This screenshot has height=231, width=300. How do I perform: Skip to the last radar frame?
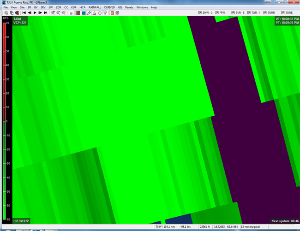tap(46, 13)
